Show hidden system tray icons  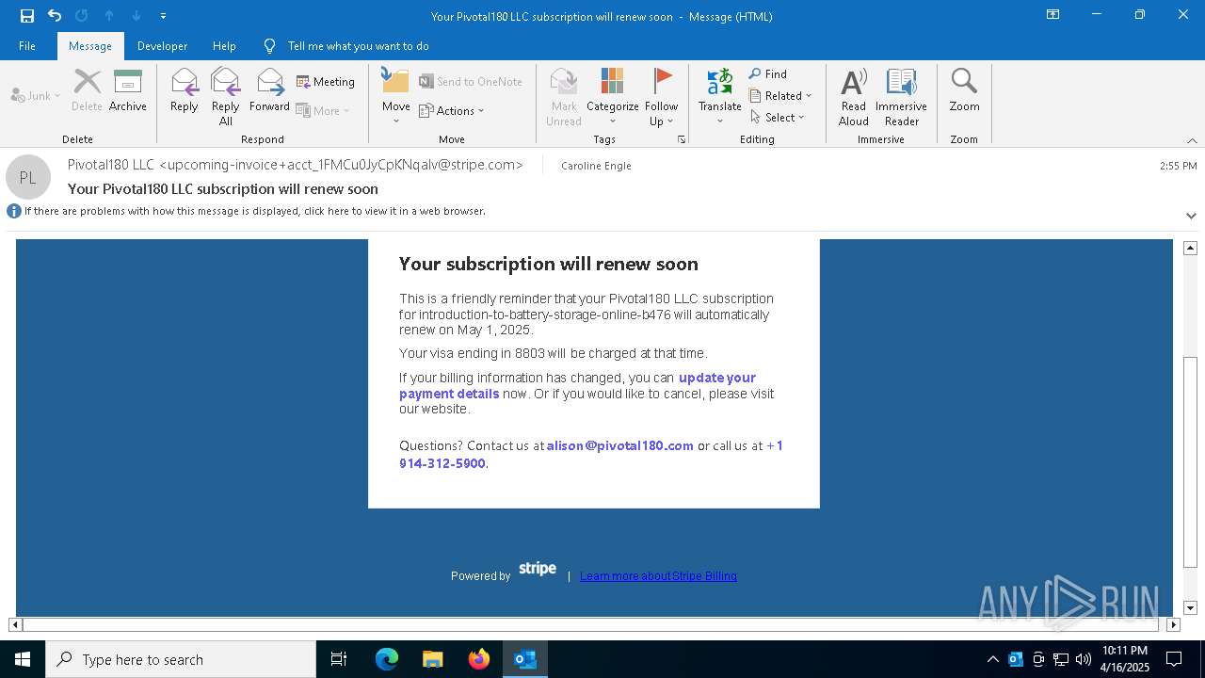(993, 659)
